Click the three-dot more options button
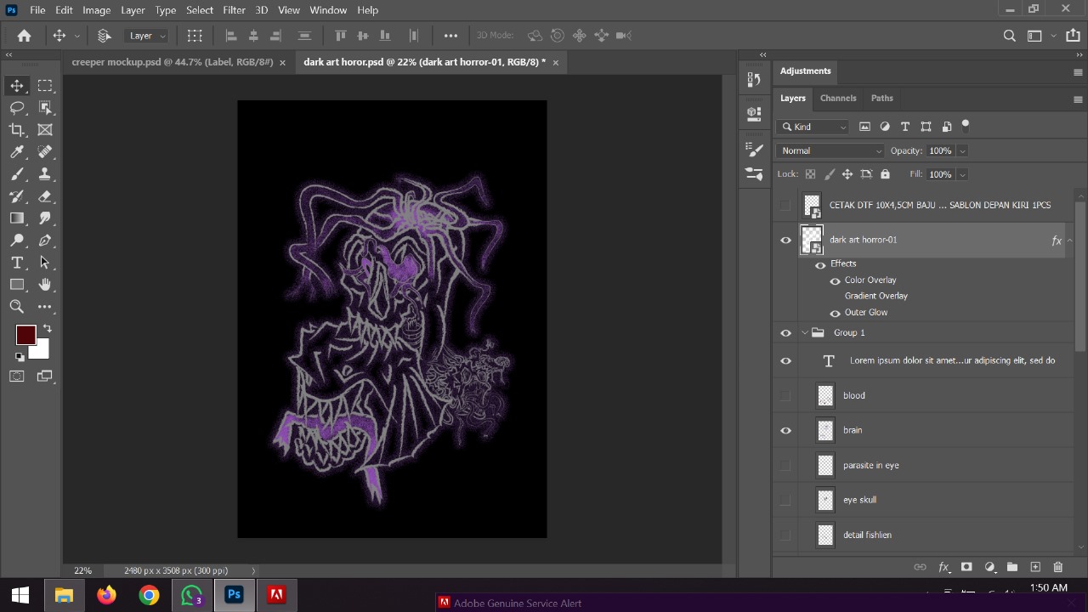This screenshot has width=1088, height=612. (x=450, y=36)
